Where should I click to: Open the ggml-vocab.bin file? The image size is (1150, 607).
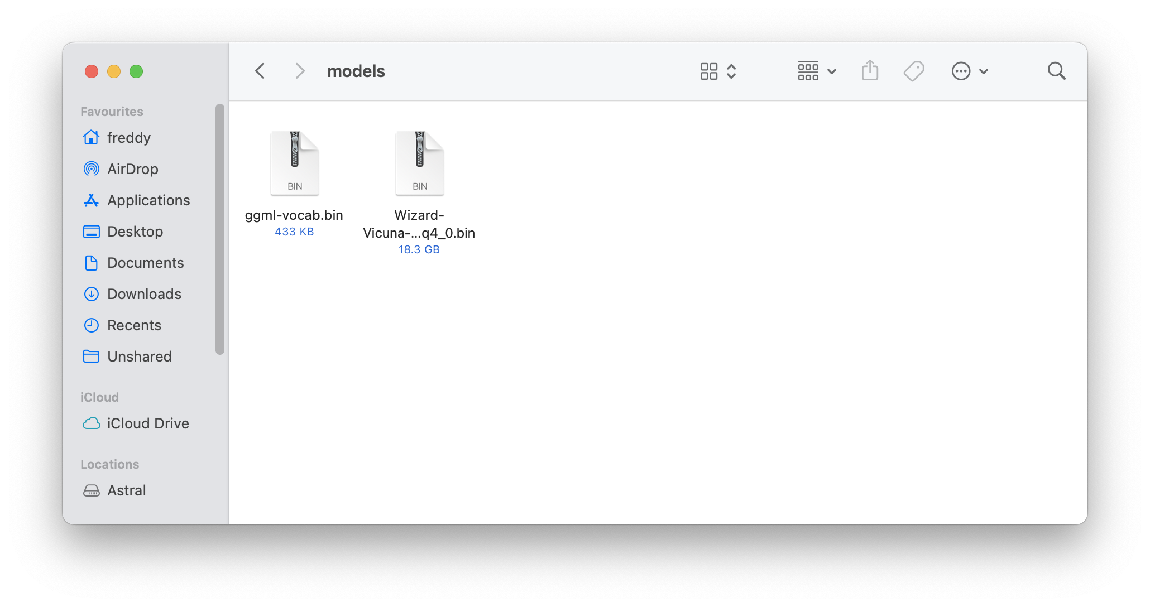click(294, 162)
